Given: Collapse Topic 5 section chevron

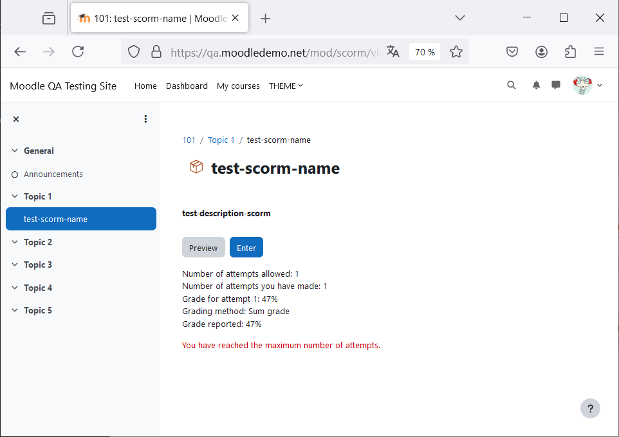Looking at the screenshot, I should click(15, 310).
